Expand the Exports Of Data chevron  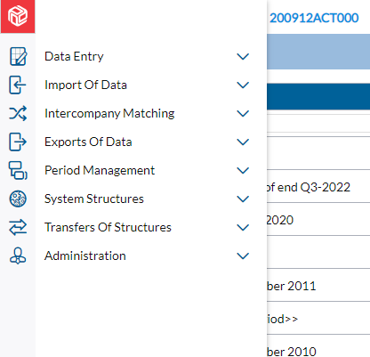[243, 142]
